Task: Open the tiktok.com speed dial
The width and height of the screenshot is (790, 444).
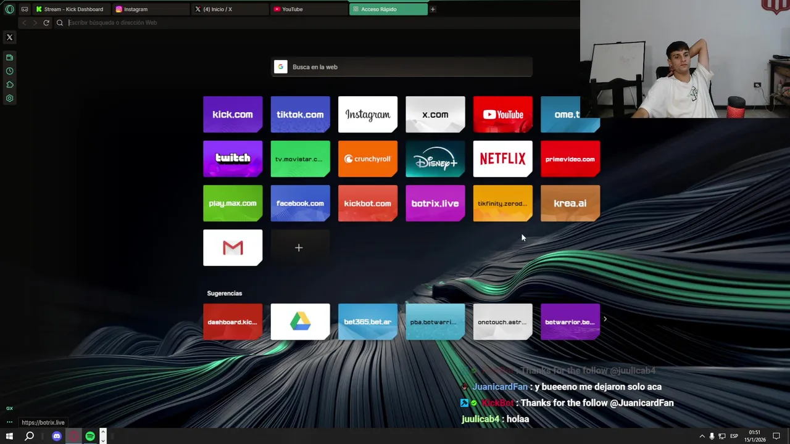Action: coord(300,115)
